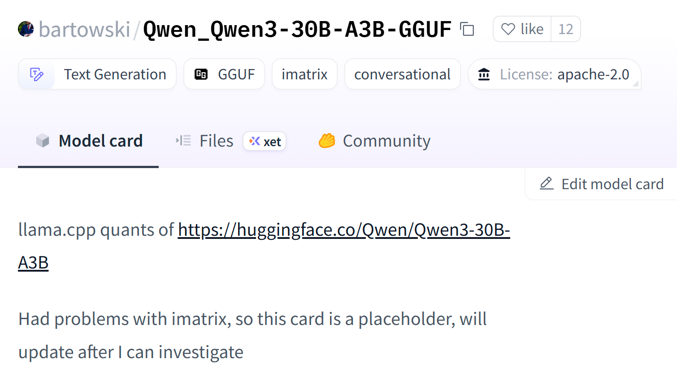Click the Files list icon
Viewport: 677px width, 381px height.
[183, 141]
